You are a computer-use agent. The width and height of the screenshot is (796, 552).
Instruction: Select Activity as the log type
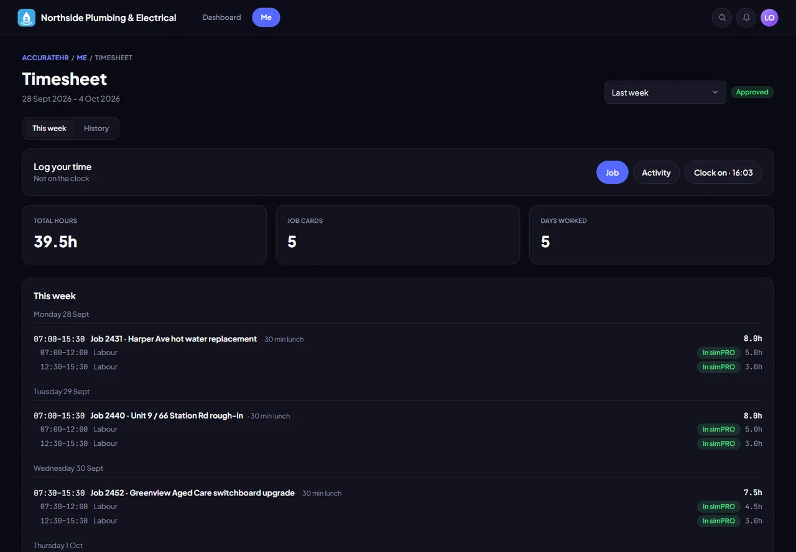point(656,173)
